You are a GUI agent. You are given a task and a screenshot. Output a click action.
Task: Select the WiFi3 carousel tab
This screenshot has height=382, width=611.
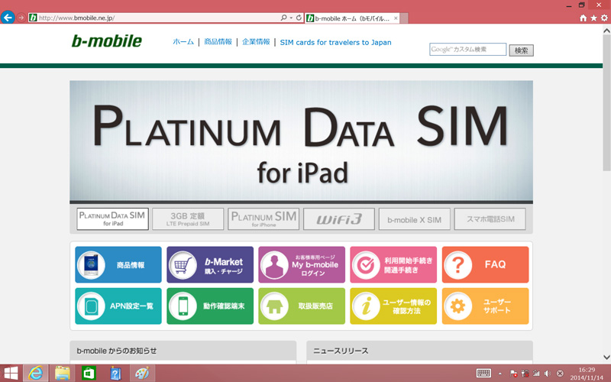[x=338, y=219]
